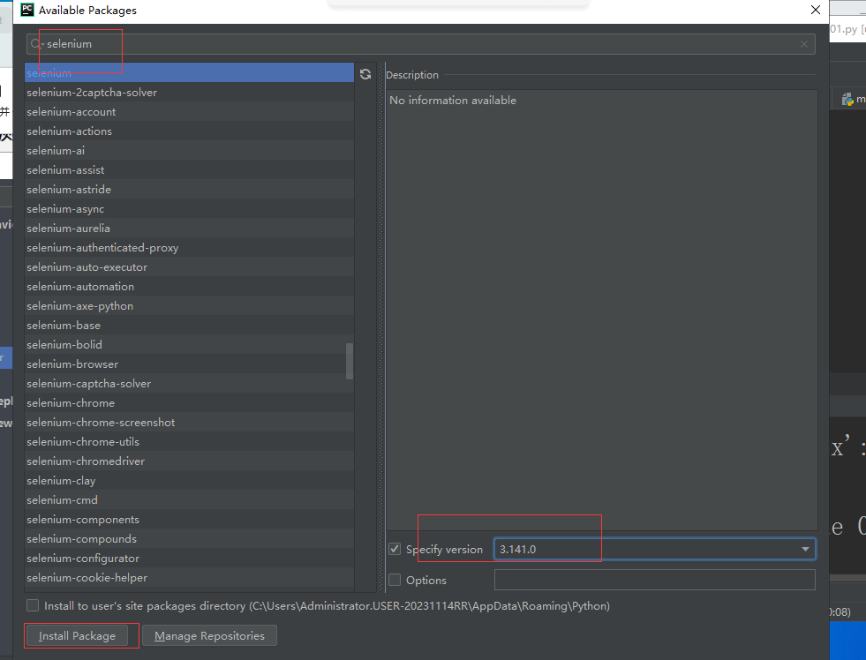
Task: Enable the Options checkbox
Action: point(395,580)
